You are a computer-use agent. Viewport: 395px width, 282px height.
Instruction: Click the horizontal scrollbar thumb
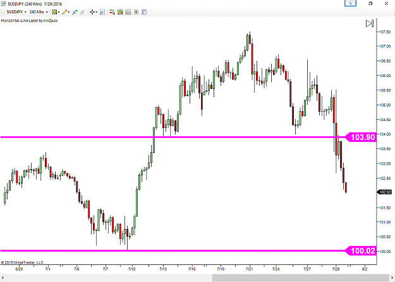[301, 278]
